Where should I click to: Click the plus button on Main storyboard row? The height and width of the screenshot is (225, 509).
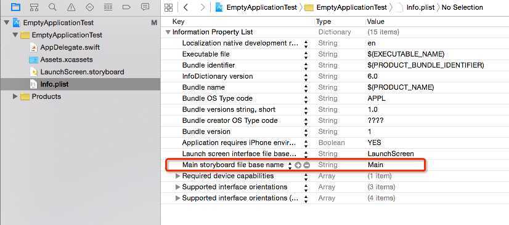(x=298, y=165)
